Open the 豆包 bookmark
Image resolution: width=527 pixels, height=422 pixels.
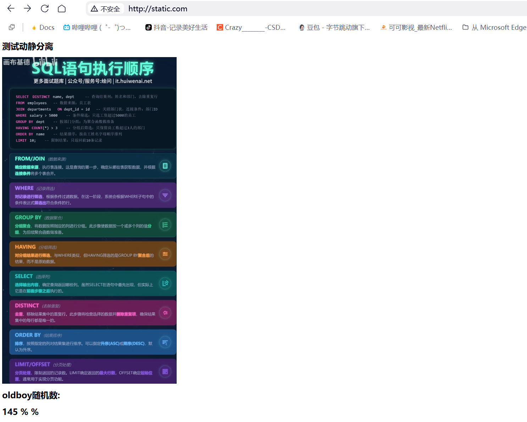point(334,27)
